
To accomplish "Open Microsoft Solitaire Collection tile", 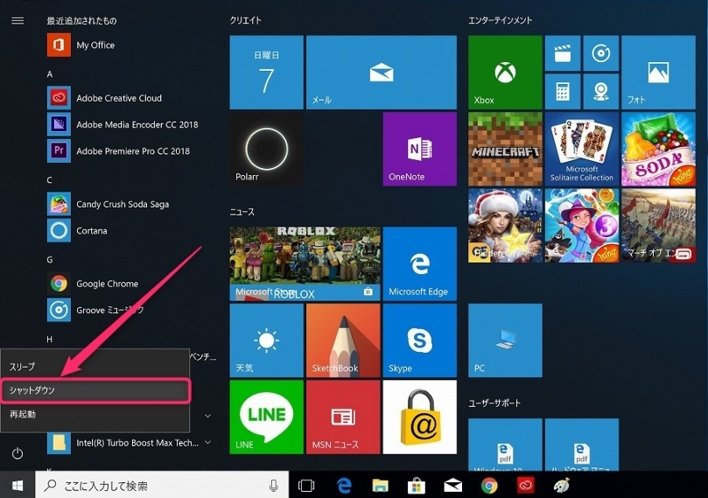I will 581,149.
